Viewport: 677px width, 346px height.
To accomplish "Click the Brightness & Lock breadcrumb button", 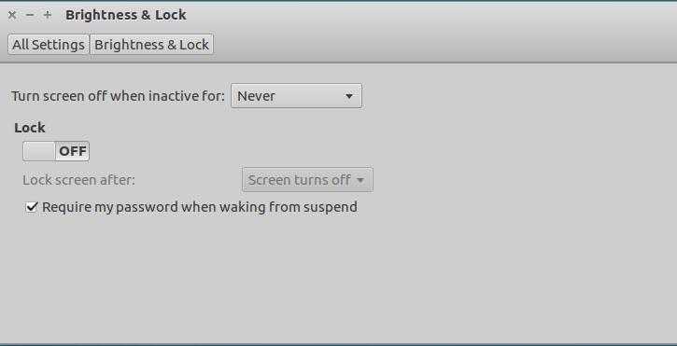I will click(151, 45).
